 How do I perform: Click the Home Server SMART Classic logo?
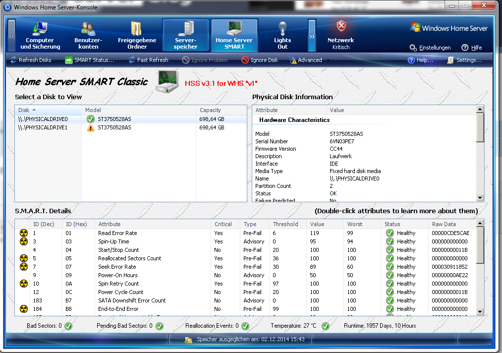167,82
